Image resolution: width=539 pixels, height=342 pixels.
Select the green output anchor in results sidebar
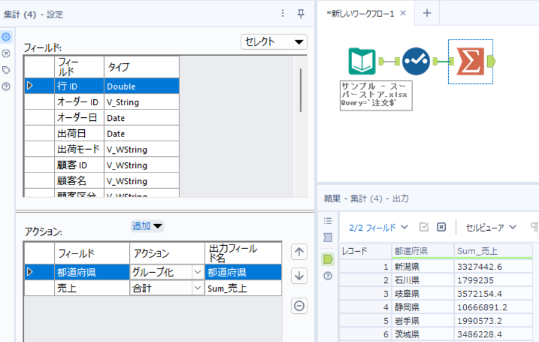click(x=328, y=259)
